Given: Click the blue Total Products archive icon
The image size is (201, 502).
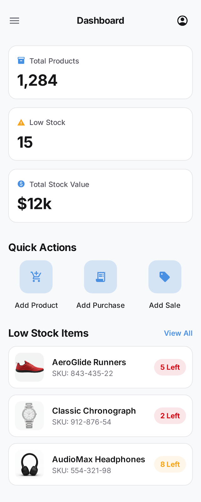Looking at the screenshot, I should tap(21, 61).
